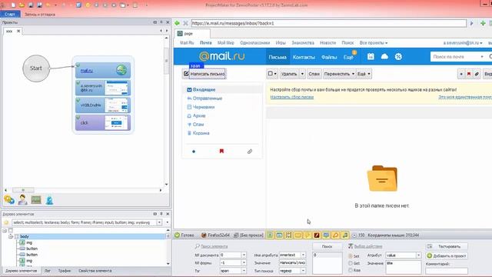Viewport: 492px width, 277px height.
Task: Click the 'Добавить в проект' button
Action: [x=447, y=255]
